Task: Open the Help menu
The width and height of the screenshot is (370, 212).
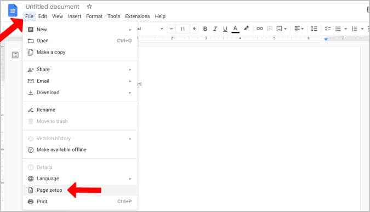Action: coord(160,16)
